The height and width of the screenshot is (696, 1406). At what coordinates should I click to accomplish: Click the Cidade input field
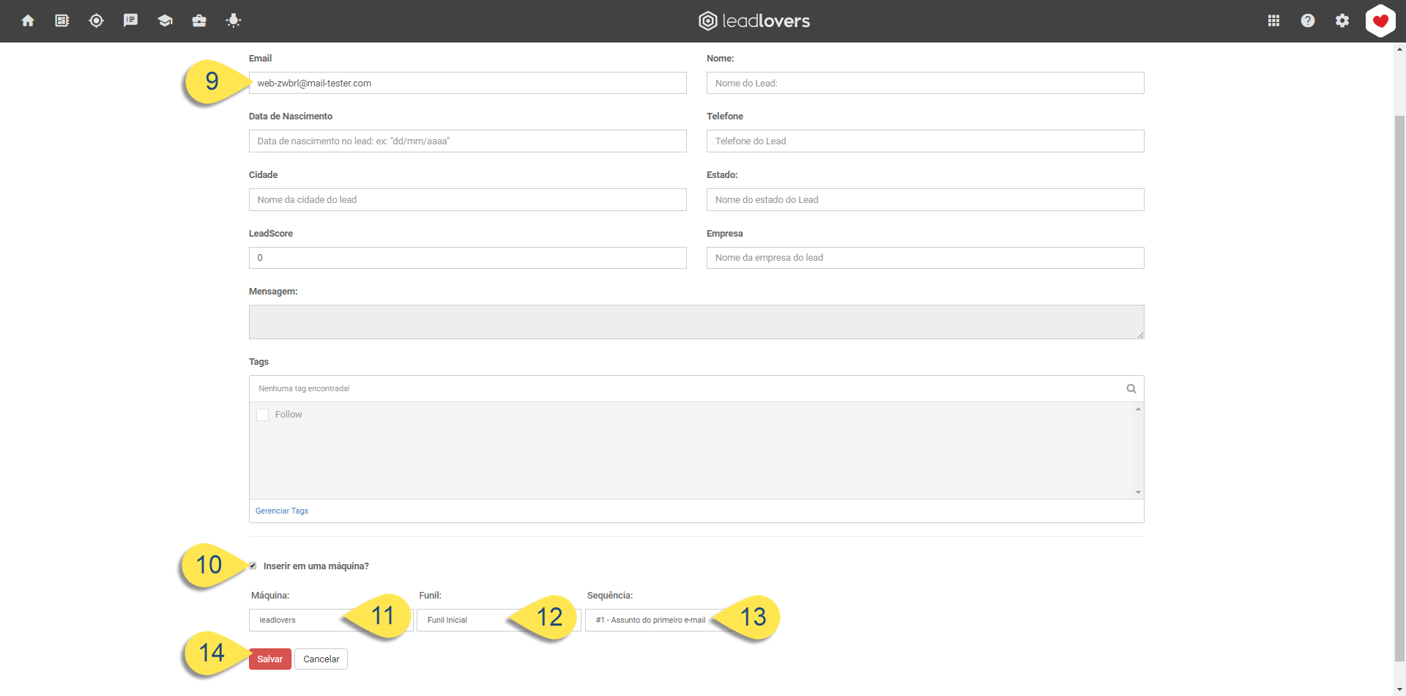point(468,200)
